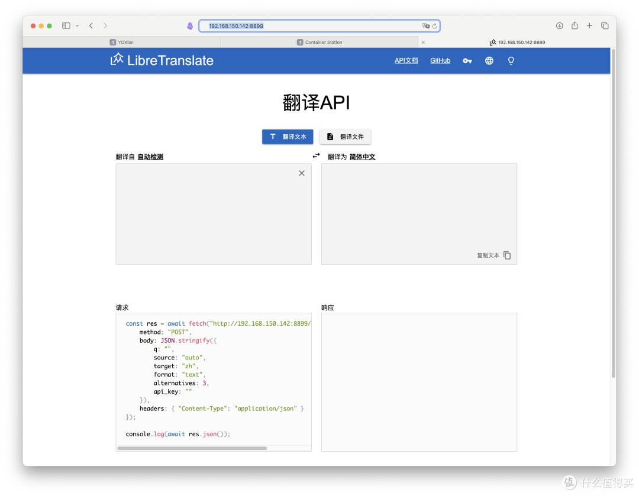Clear the source text with the X icon
This screenshot has height=496, width=639.
[302, 173]
